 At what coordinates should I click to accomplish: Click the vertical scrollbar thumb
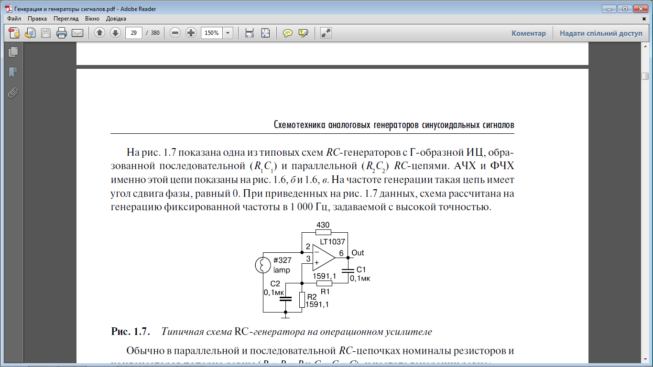tap(645, 76)
